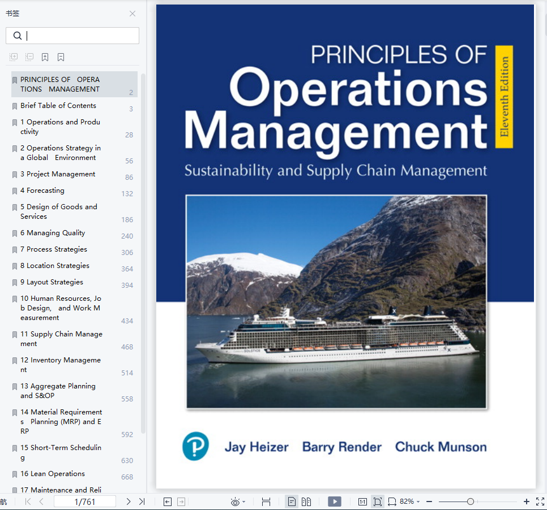Open the PRINCIPLES OF OPERATIONS MANAGEMENT bookmark

(74, 84)
